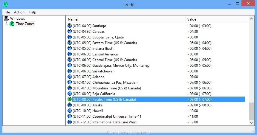Select the Mountain Time (US & Canada) row
This screenshot has width=257, height=135.
tap(156, 88)
